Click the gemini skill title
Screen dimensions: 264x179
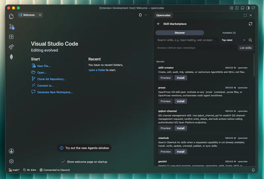click(162, 161)
